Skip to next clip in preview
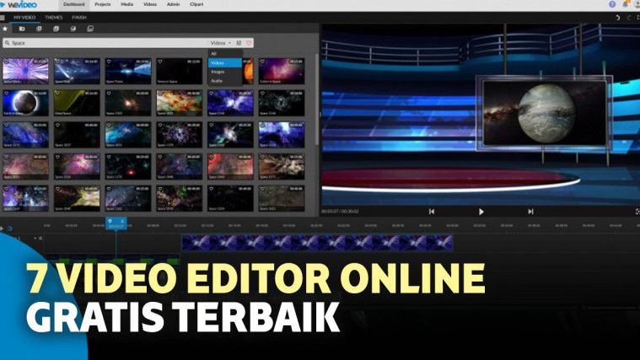The image size is (640, 360). (x=530, y=212)
